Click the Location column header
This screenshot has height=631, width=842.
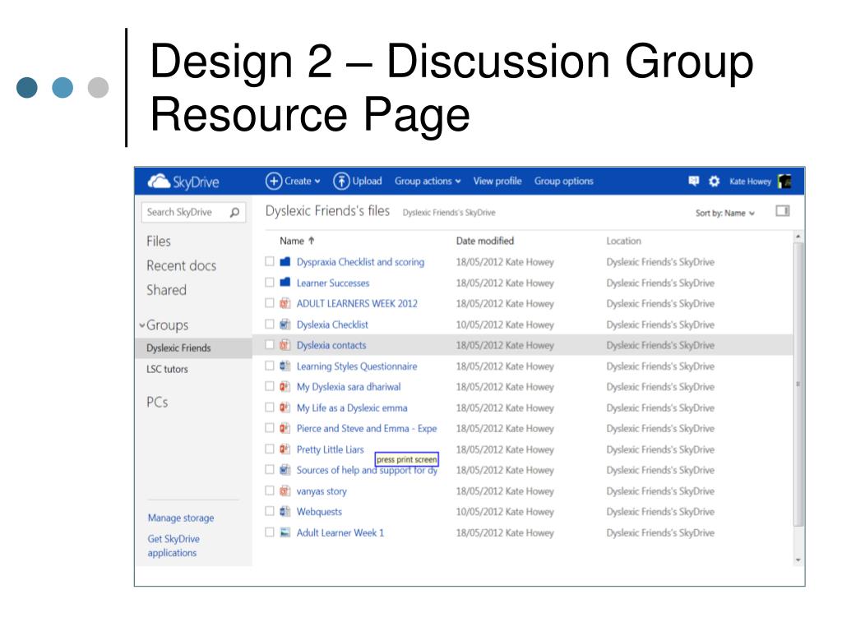623,241
